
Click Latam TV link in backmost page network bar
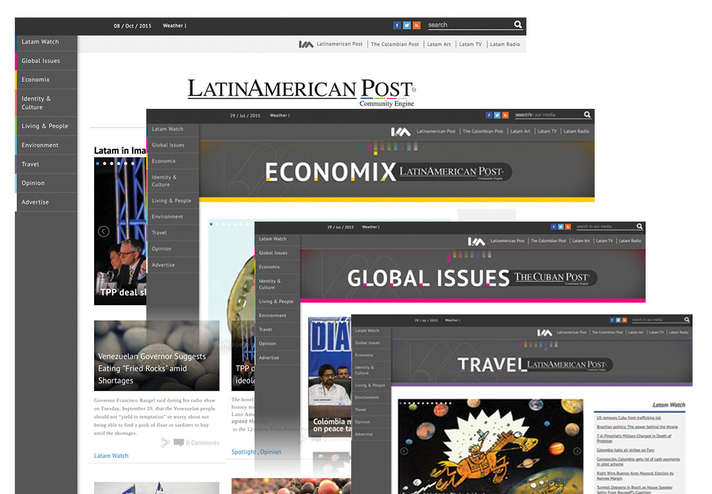coord(470,44)
